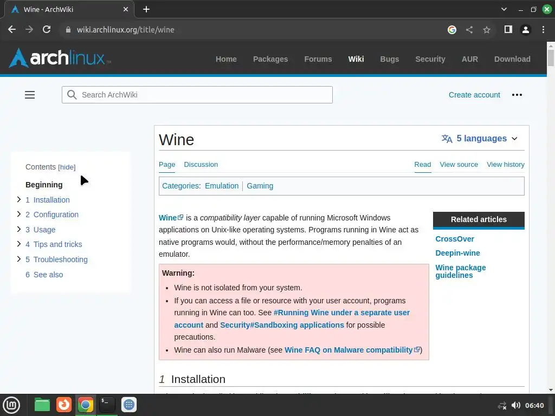This screenshot has height=416, width=555.
Task: Close the Wine - ArchWiki tab
Action: (x=126, y=10)
